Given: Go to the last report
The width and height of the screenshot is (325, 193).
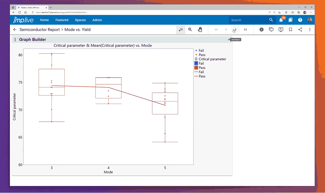Looking at the screenshot, I should click(x=245, y=30).
